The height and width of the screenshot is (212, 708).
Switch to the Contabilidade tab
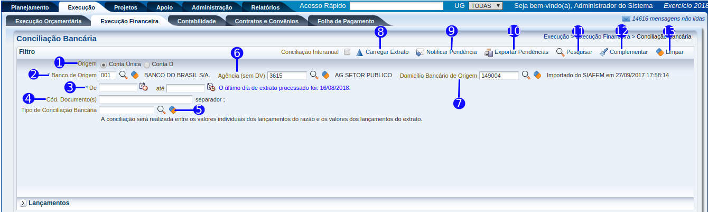pos(196,22)
